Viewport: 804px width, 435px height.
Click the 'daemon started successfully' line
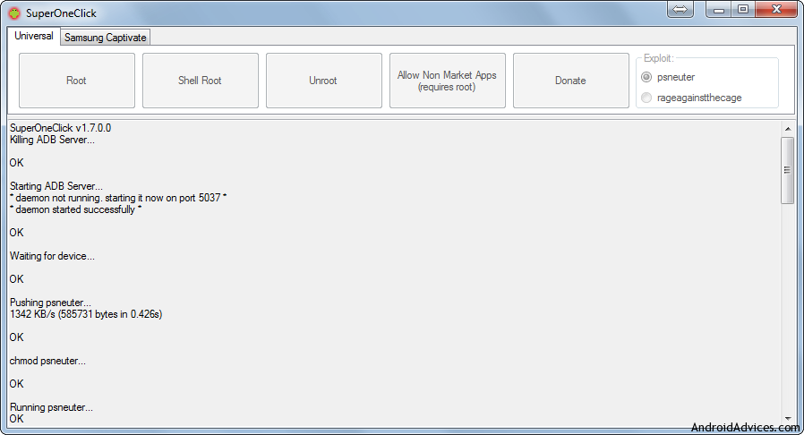76,209
